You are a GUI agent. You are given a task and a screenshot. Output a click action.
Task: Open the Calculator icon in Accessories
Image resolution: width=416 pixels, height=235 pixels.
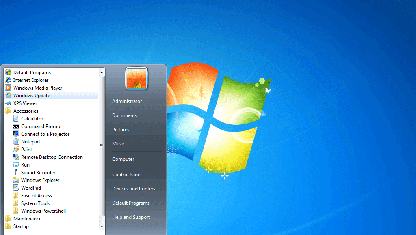[x=16, y=119]
